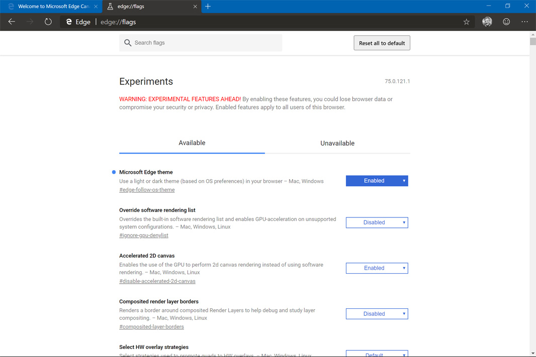Click the browser back arrow
This screenshot has width=536, height=357.
12,22
